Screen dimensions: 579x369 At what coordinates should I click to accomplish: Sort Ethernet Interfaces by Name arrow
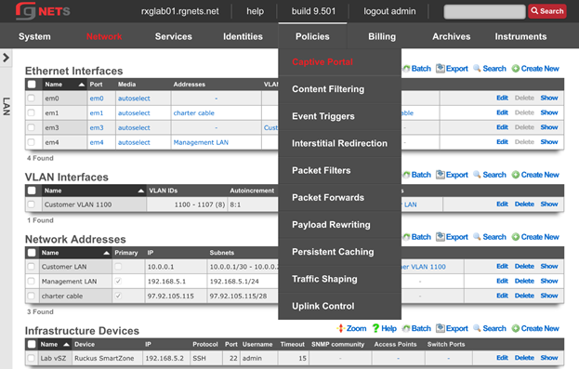pyautogui.click(x=82, y=85)
